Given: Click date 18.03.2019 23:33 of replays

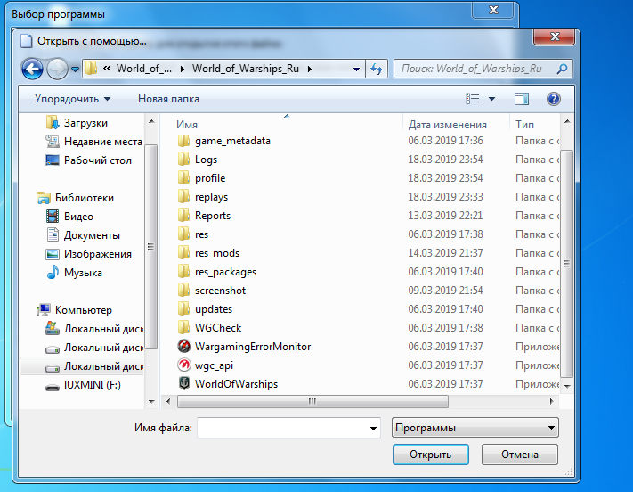Looking at the screenshot, I should [x=445, y=197].
